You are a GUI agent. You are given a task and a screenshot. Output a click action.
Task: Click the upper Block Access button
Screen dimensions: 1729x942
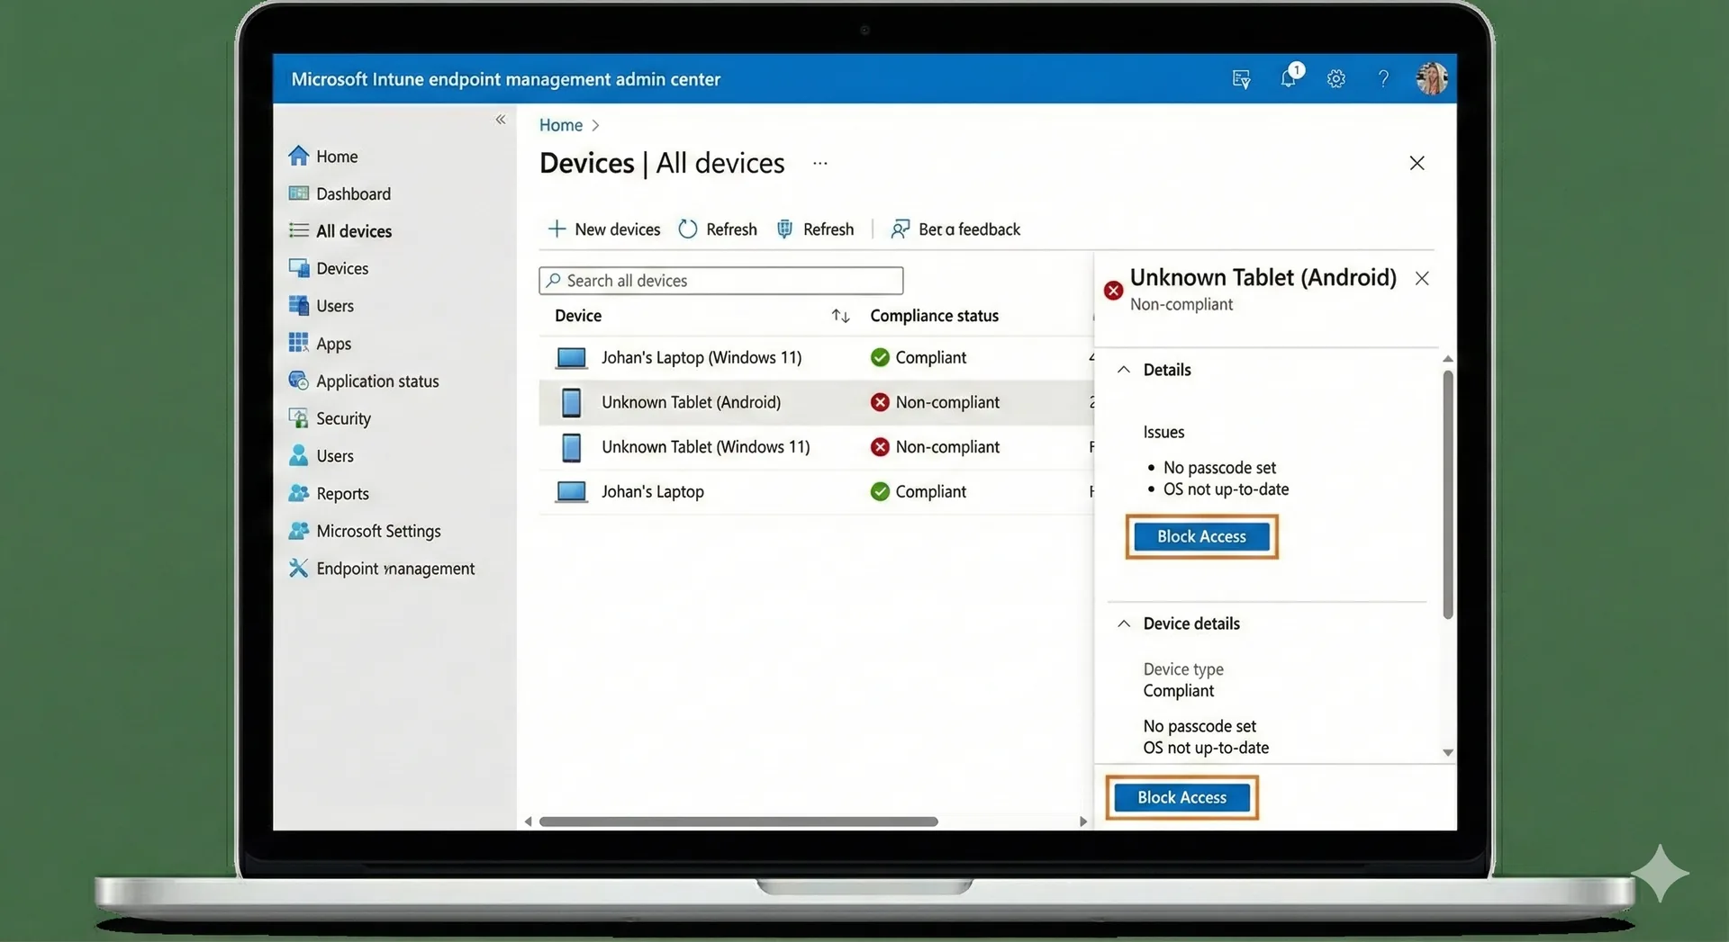point(1201,537)
